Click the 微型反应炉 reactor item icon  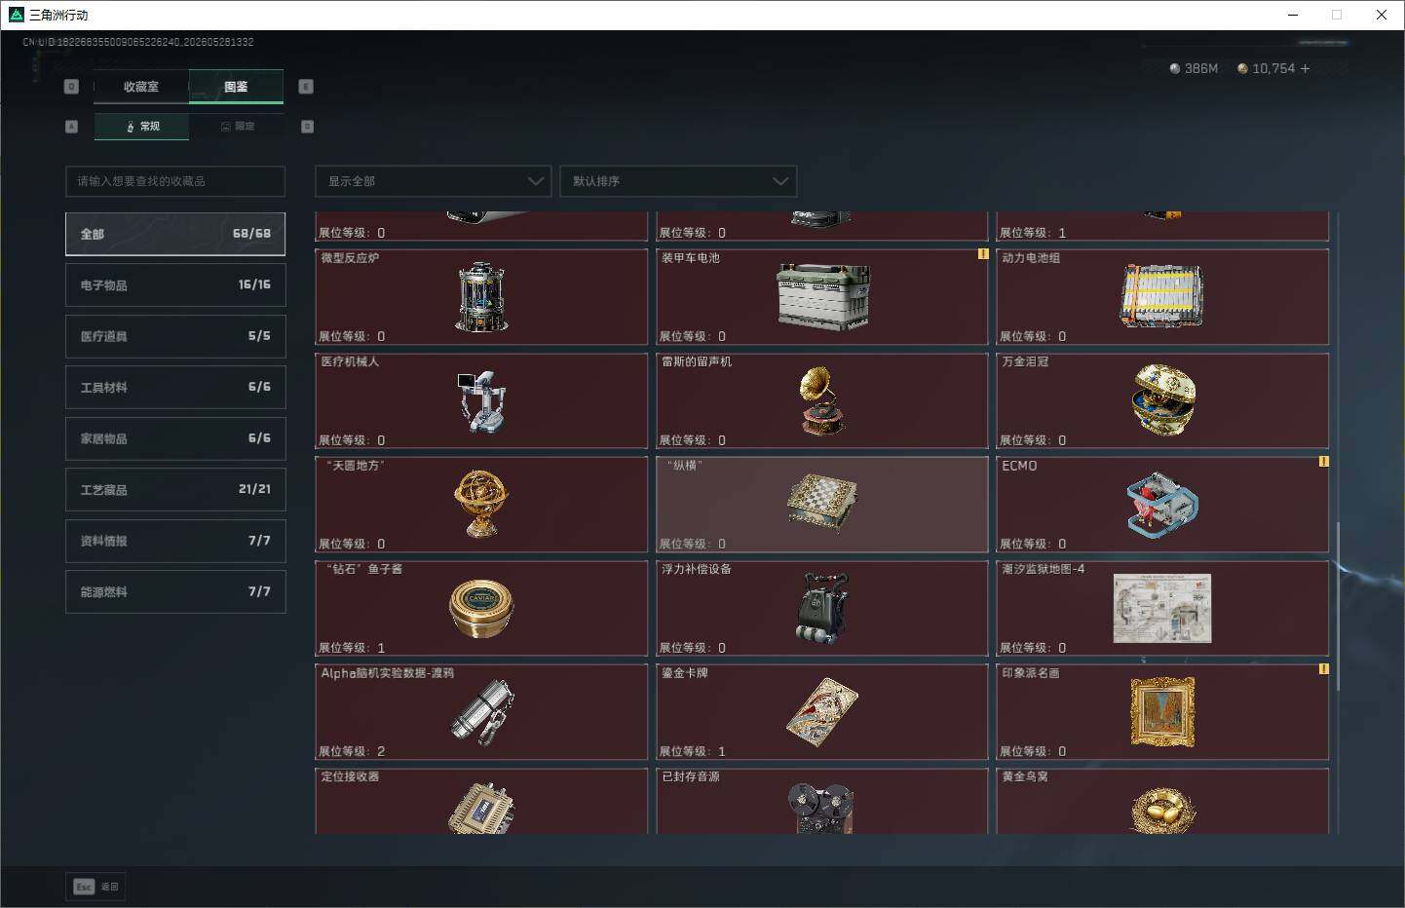pos(481,296)
